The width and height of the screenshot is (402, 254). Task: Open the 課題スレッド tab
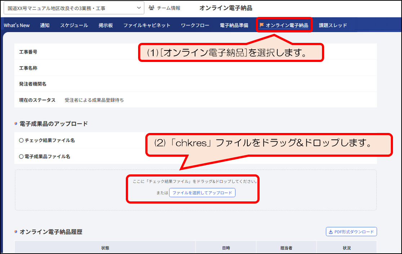click(x=333, y=25)
